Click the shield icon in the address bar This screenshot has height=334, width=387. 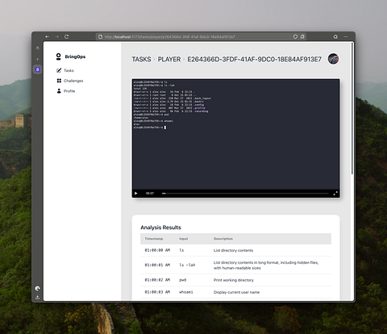point(295,36)
